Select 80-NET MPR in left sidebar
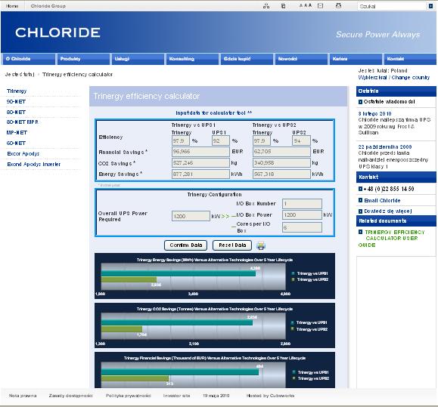Screen dimensions: 438x407 pos(23,122)
